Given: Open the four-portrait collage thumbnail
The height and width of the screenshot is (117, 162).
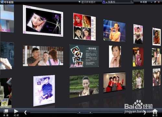Looking at the screenshot, I should point(84,27).
